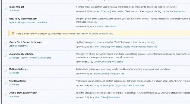Screen dimensions: 190x104
Task: Click the Version 0.56.0 text
Action: point(82,62)
